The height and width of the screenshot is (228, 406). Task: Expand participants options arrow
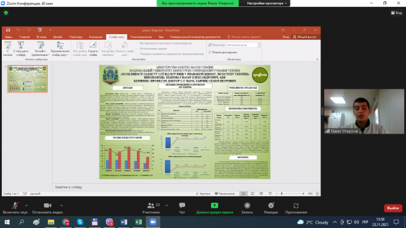click(x=166, y=205)
